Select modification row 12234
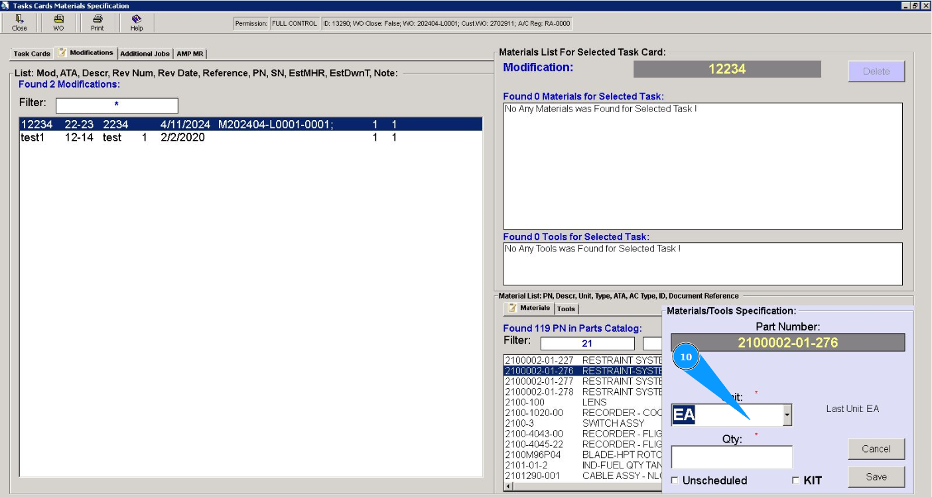 (251, 124)
